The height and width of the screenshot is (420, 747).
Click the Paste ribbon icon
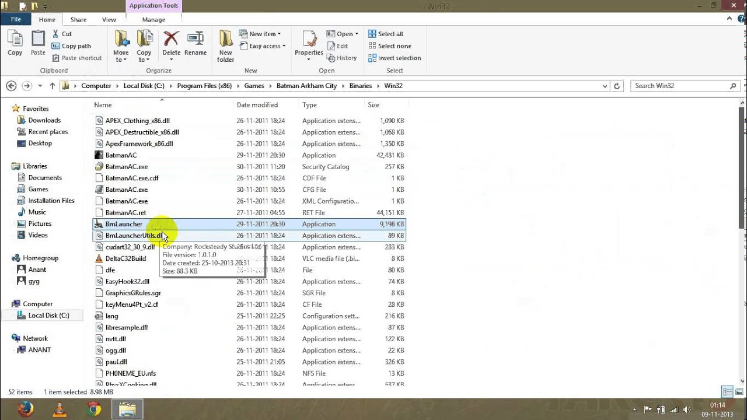(38, 43)
